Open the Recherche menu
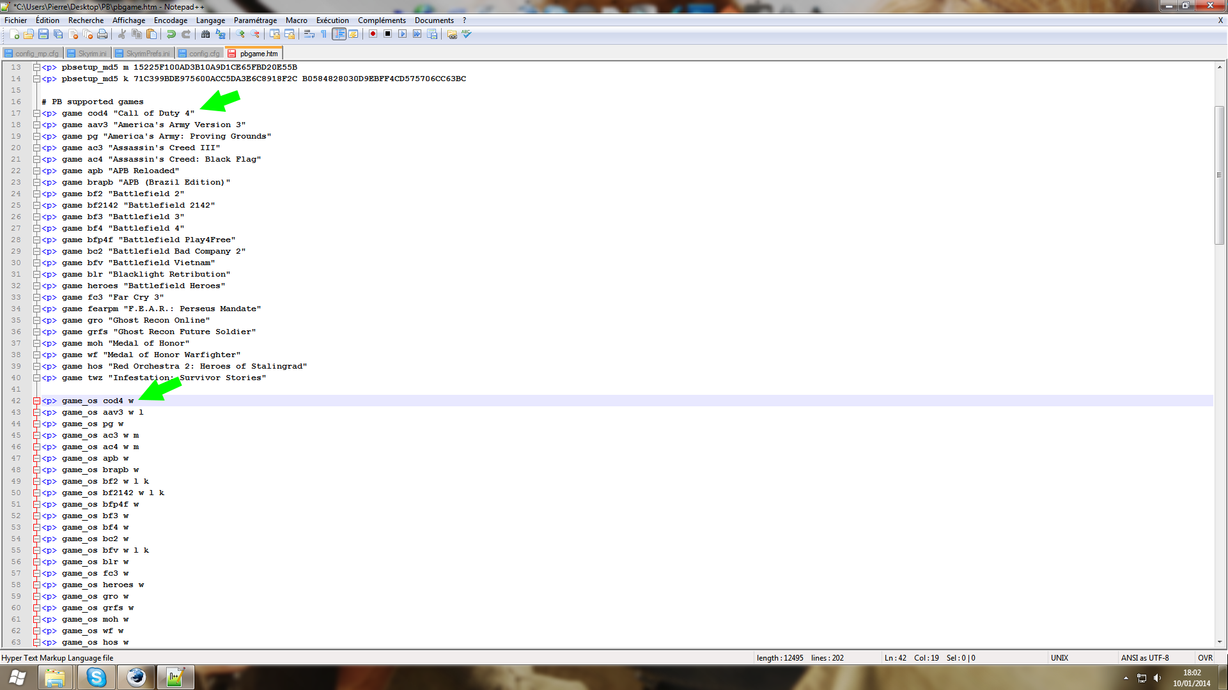This screenshot has height=690, width=1228. click(x=86, y=20)
